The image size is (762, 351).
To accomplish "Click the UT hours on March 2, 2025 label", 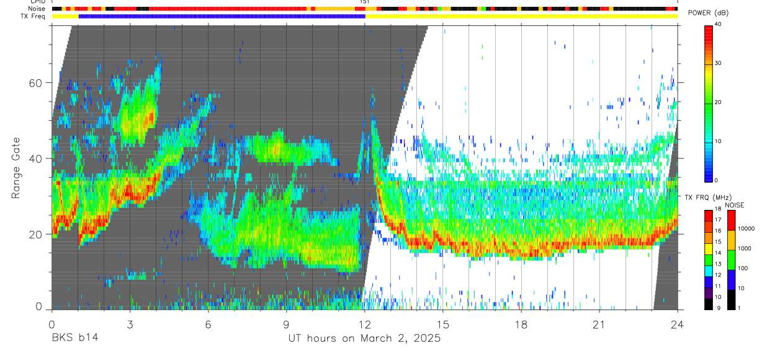I will (x=364, y=339).
